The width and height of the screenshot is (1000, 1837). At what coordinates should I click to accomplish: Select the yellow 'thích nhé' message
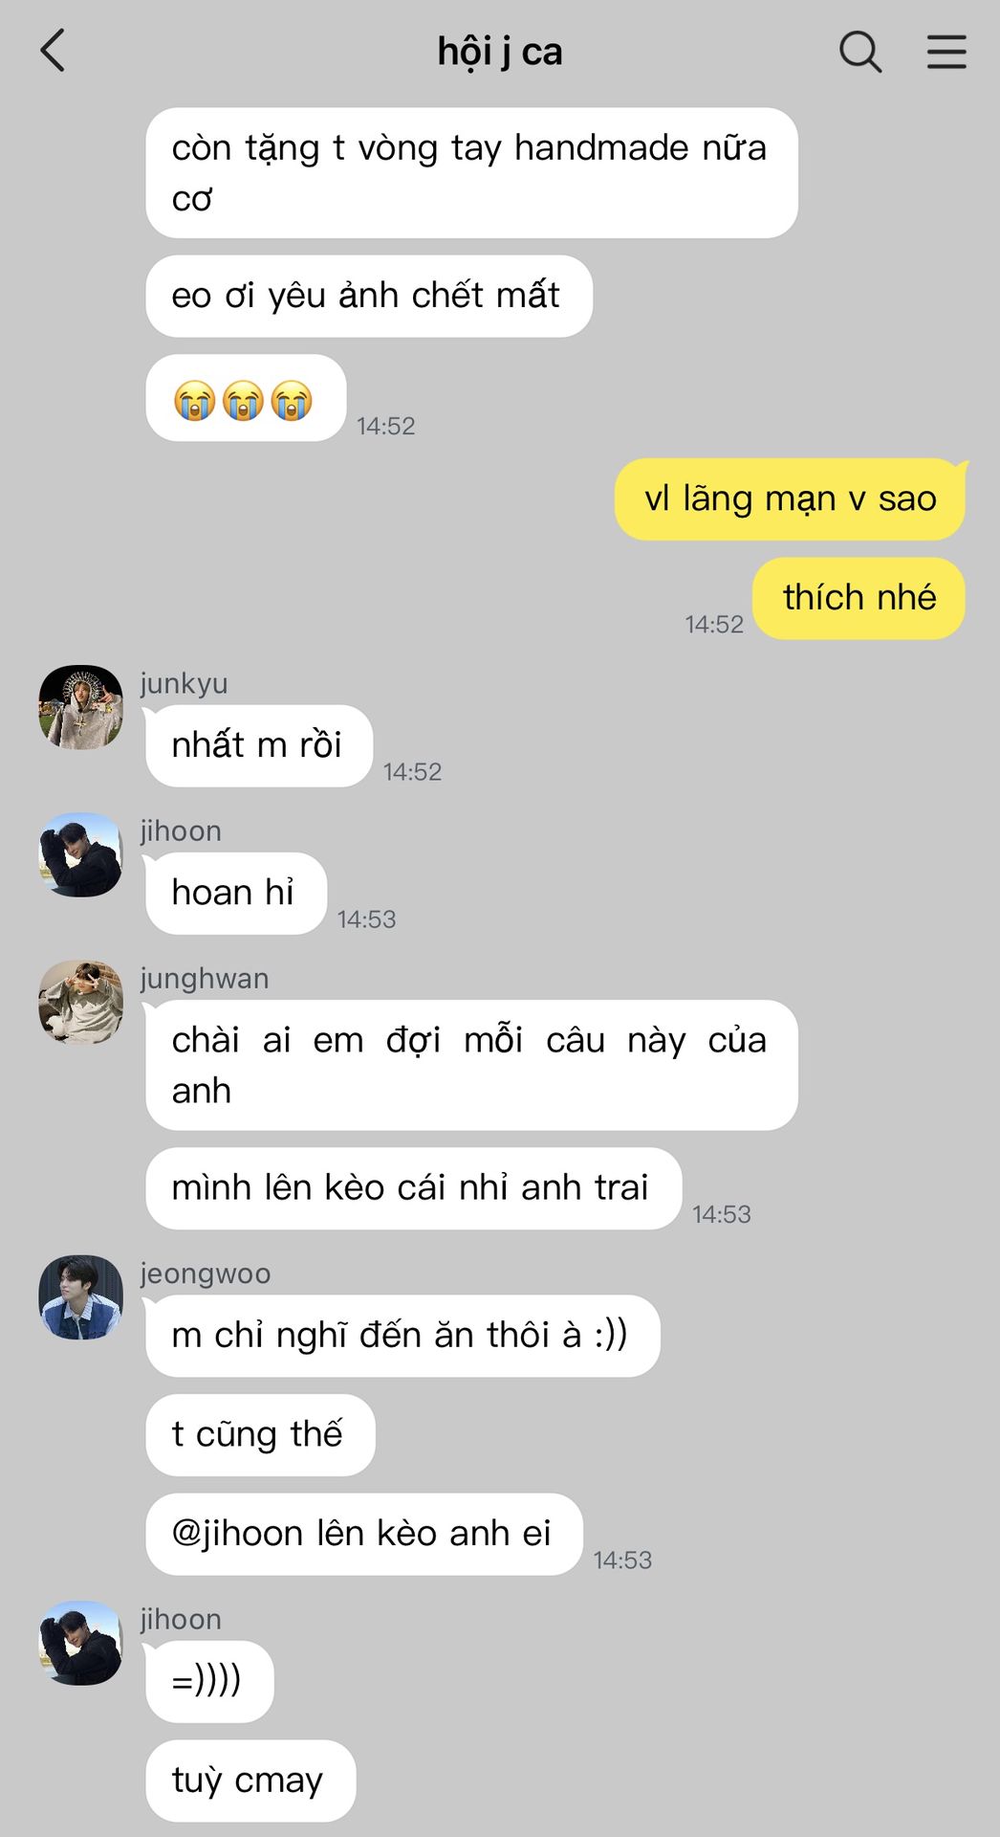click(x=859, y=598)
